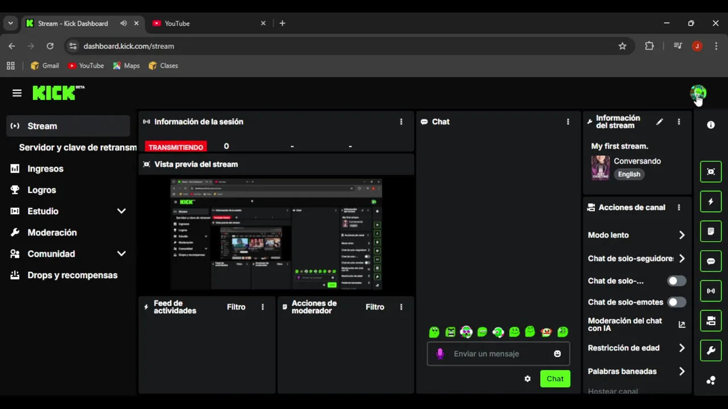This screenshot has width=728, height=409.
Task: Select Stream in the sidebar
Action: coord(68,126)
